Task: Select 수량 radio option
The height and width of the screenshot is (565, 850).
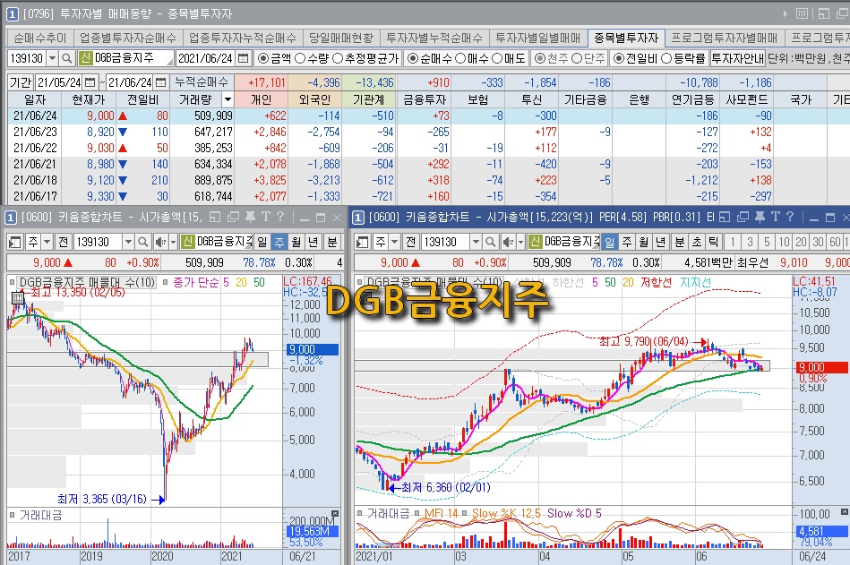Action: (x=300, y=58)
